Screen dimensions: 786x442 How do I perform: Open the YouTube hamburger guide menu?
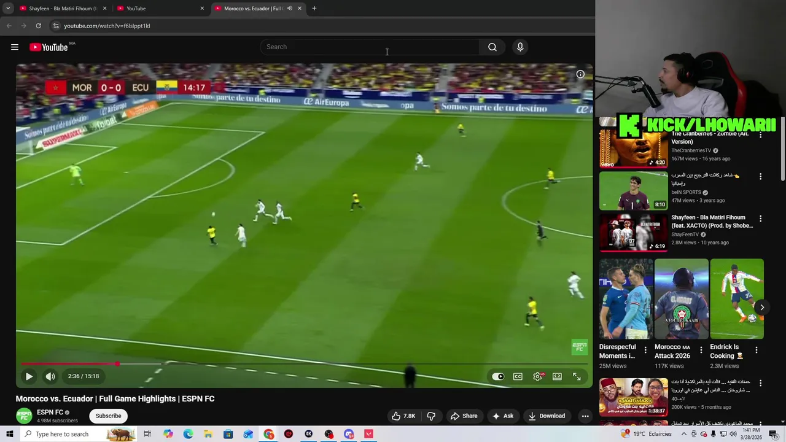coord(15,47)
